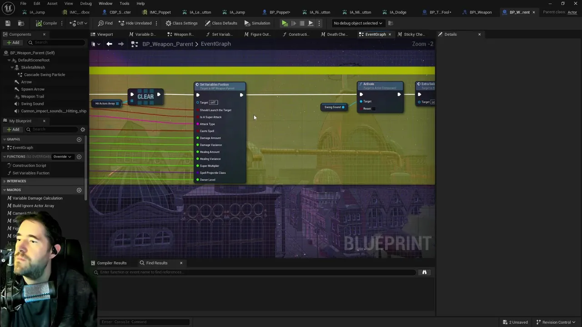Click the frame step playback icon

click(x=293, y=23)
